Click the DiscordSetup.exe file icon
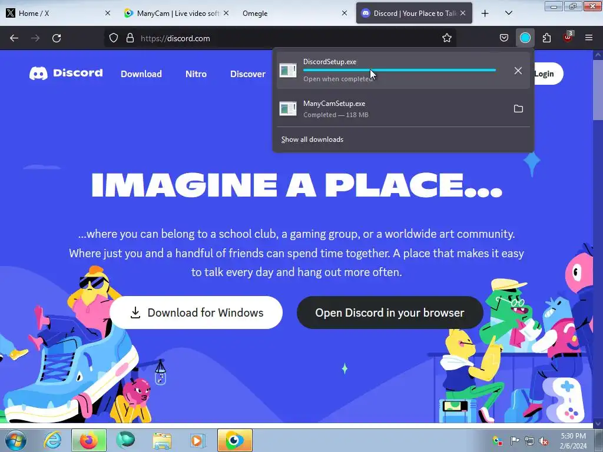Viewport: 603px width, 452px height. [287, 71]
